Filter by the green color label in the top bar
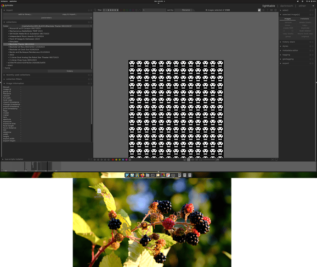317x267 pixels. [x=127, y=10]
